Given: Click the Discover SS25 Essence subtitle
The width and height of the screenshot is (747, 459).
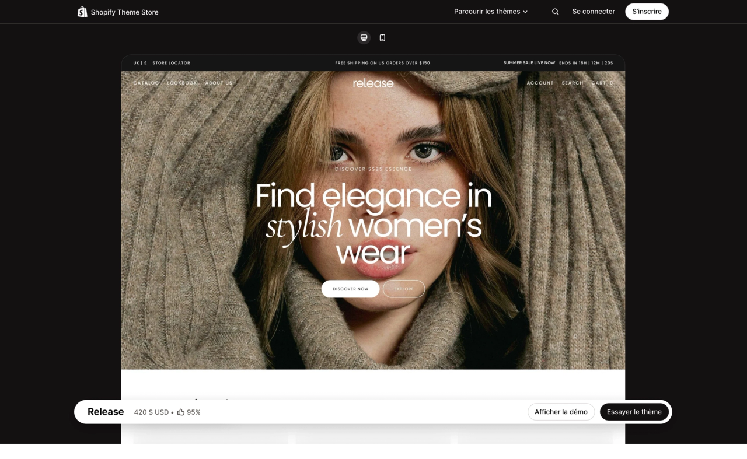Looking at the screenshot, I should tap(373, 169).
